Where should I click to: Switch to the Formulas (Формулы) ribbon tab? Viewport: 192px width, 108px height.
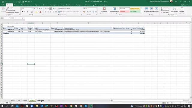37,5
